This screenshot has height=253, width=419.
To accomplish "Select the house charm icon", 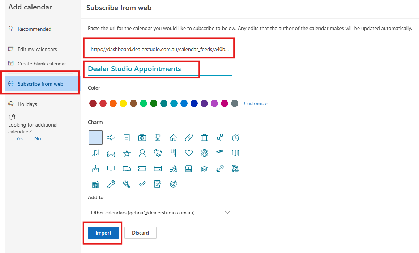I will point(173,138).
